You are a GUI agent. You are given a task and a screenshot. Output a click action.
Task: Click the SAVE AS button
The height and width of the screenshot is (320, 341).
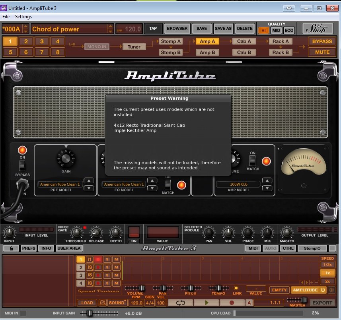(223, 29)
